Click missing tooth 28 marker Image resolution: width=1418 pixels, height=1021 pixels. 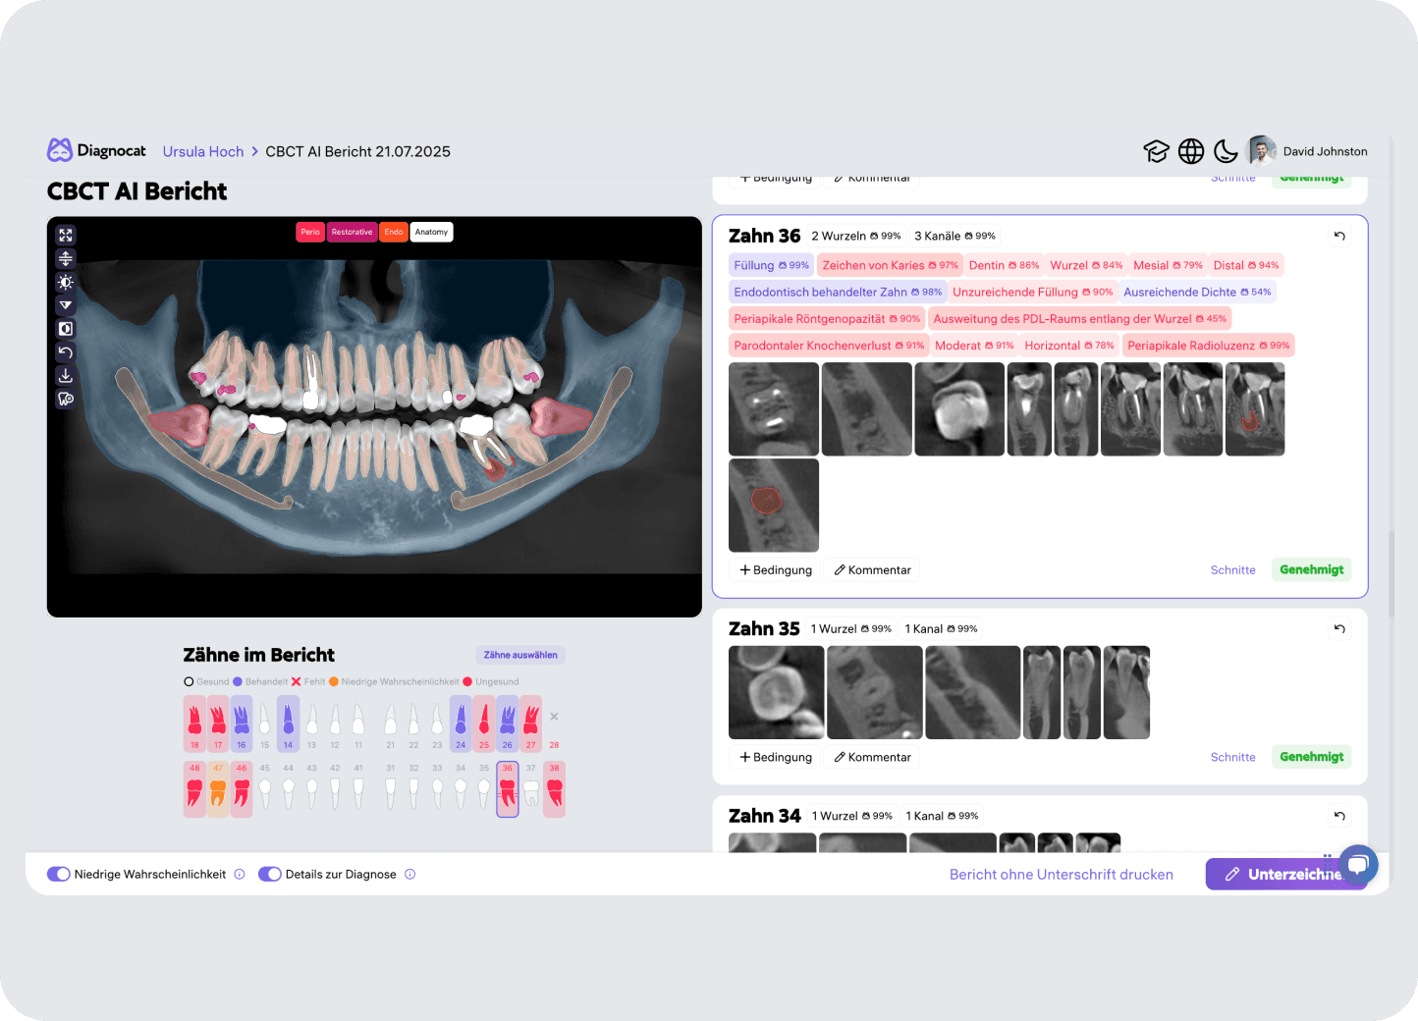click(554, 718)
